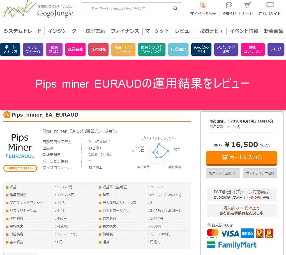Click the 質問はコチラ(91) button
This screenshot has width=286, height=255.
pos(20,168)
